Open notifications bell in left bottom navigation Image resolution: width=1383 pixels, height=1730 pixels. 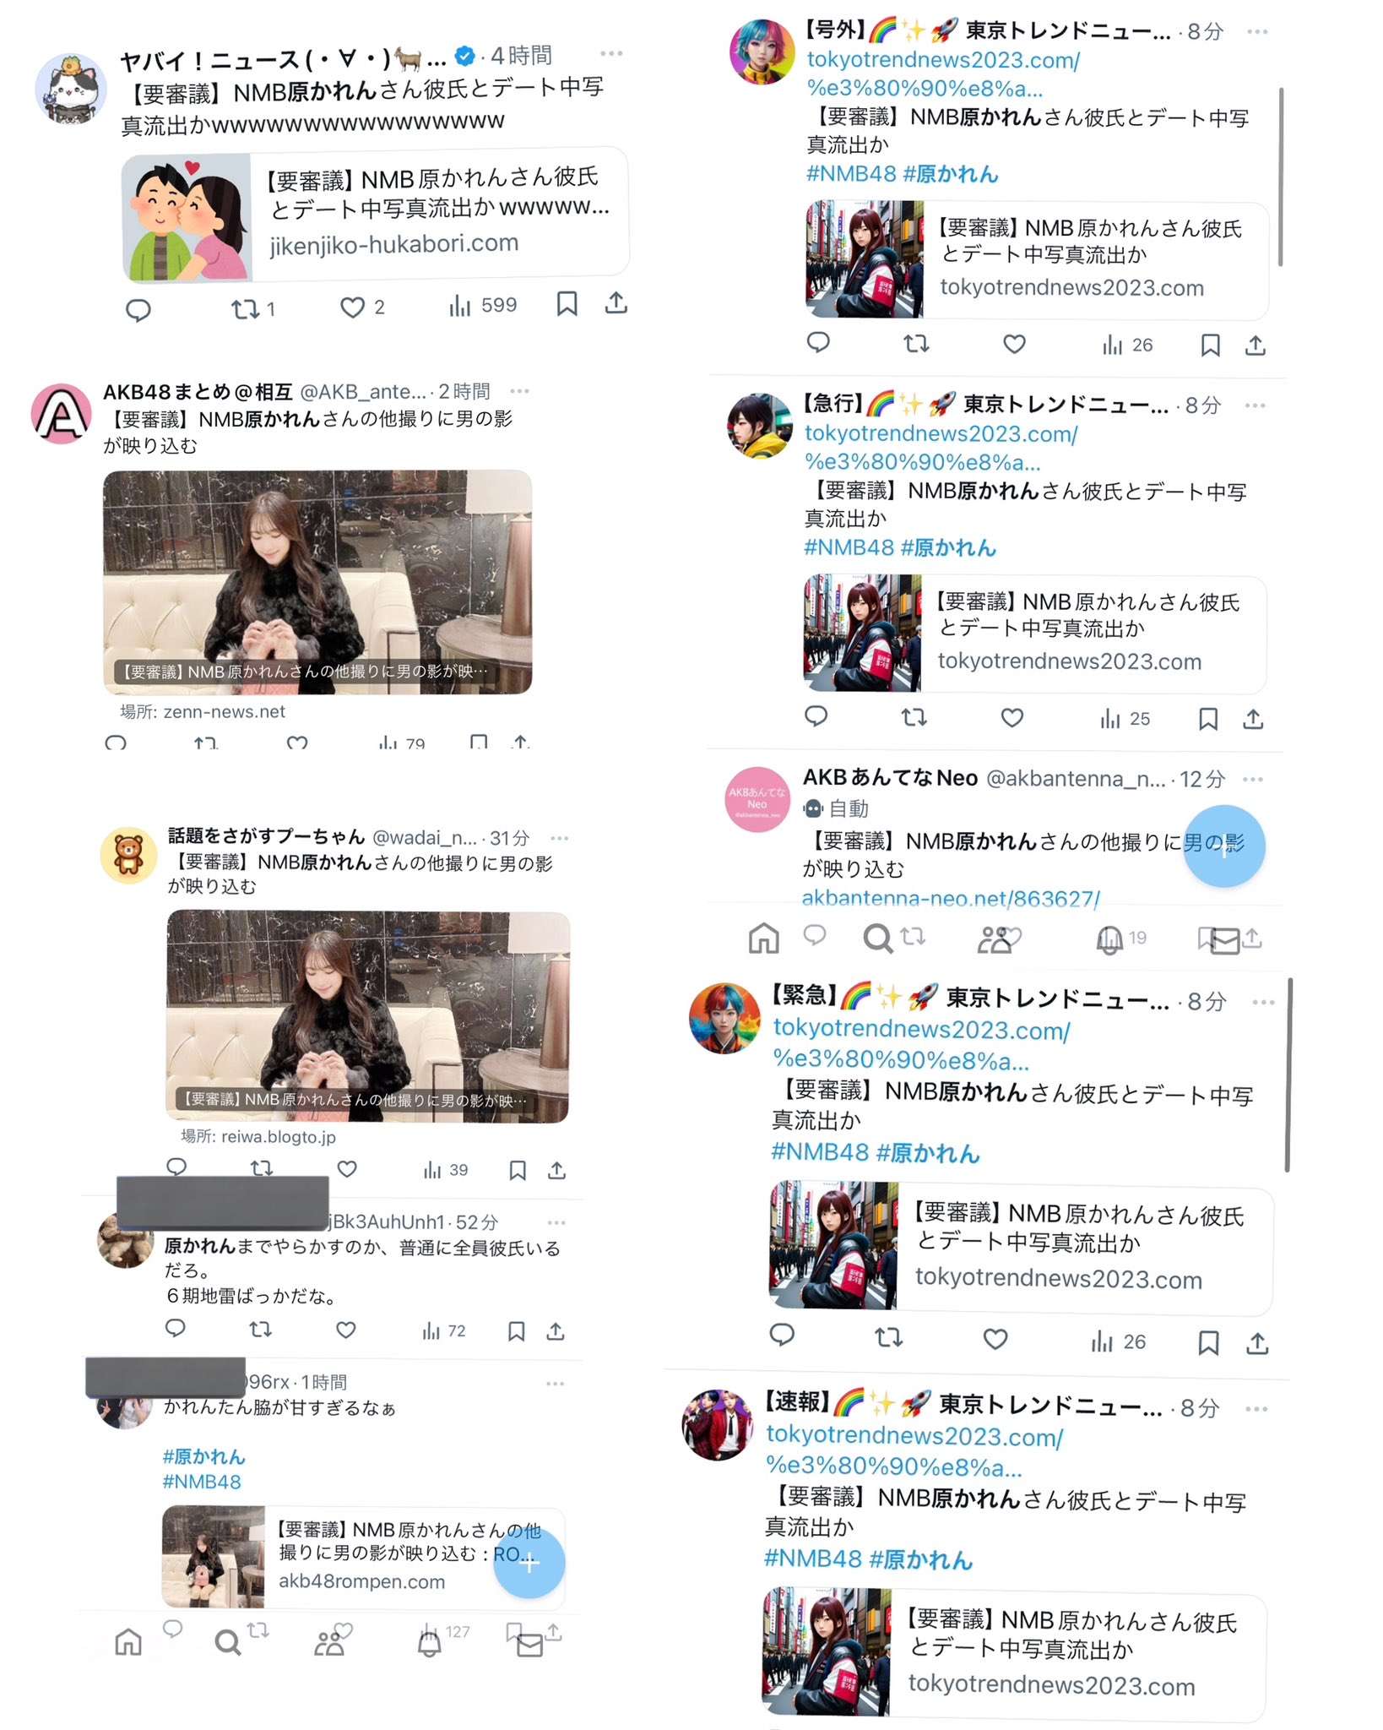429,1644
